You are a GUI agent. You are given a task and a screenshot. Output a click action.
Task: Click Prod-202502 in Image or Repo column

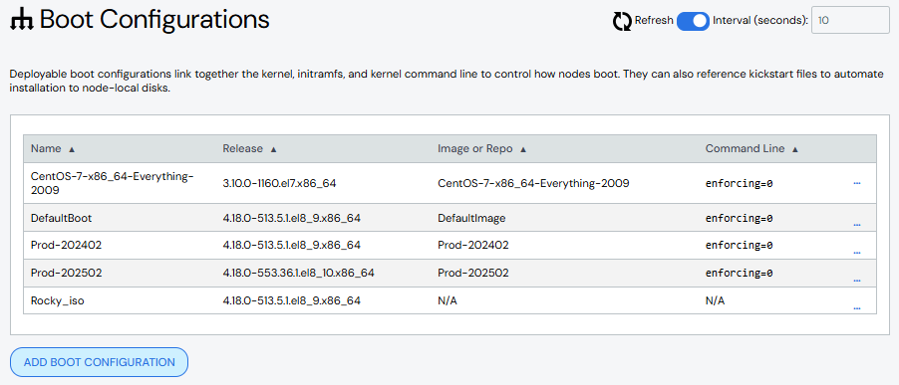pyautogui.click(x=473, y=273)
